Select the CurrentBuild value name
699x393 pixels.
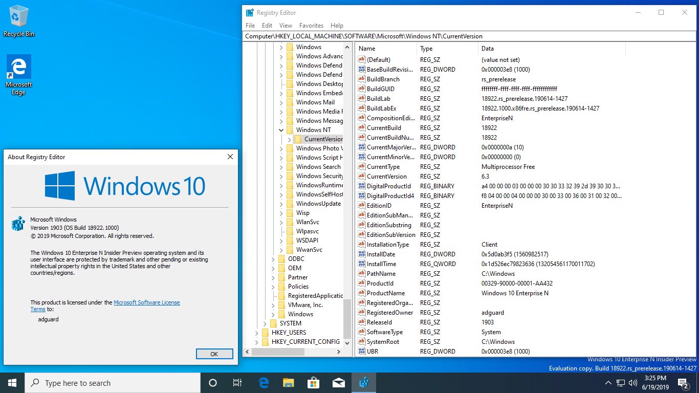(384, 128)
